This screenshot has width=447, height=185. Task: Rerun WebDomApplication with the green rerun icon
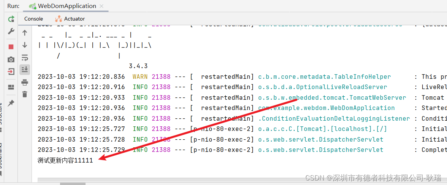tap(11, 19)
